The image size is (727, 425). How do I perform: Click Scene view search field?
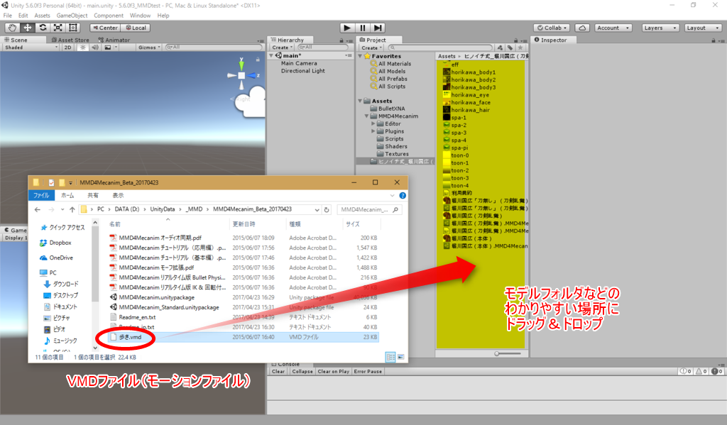click(214, 48)
